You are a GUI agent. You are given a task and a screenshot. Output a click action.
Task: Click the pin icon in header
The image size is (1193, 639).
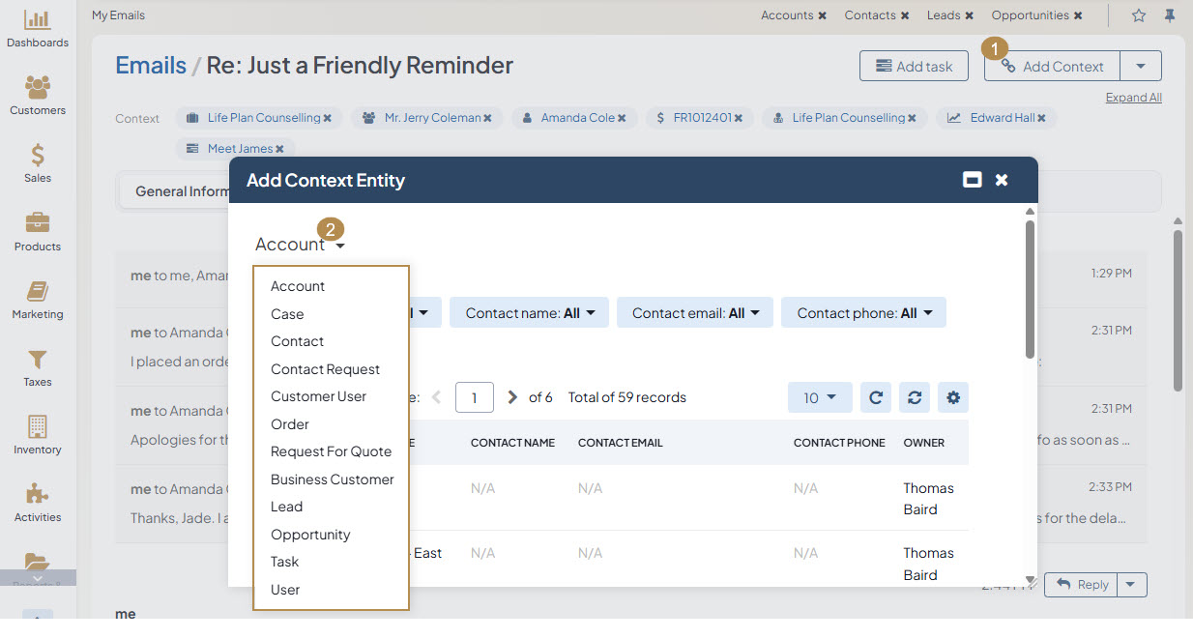click(x=1170, y=15)
